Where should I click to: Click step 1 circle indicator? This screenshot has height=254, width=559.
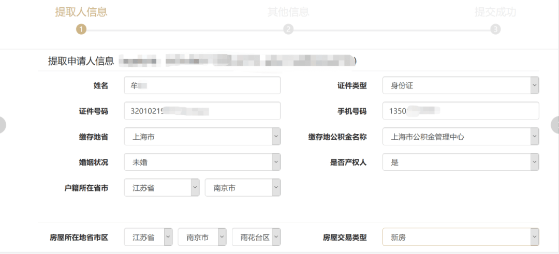click(x=81, y=29)
